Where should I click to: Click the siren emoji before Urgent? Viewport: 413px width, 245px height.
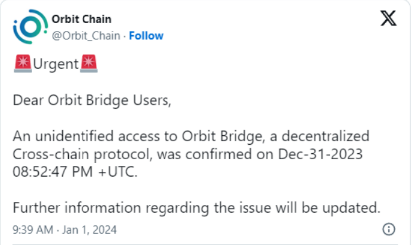23,64
